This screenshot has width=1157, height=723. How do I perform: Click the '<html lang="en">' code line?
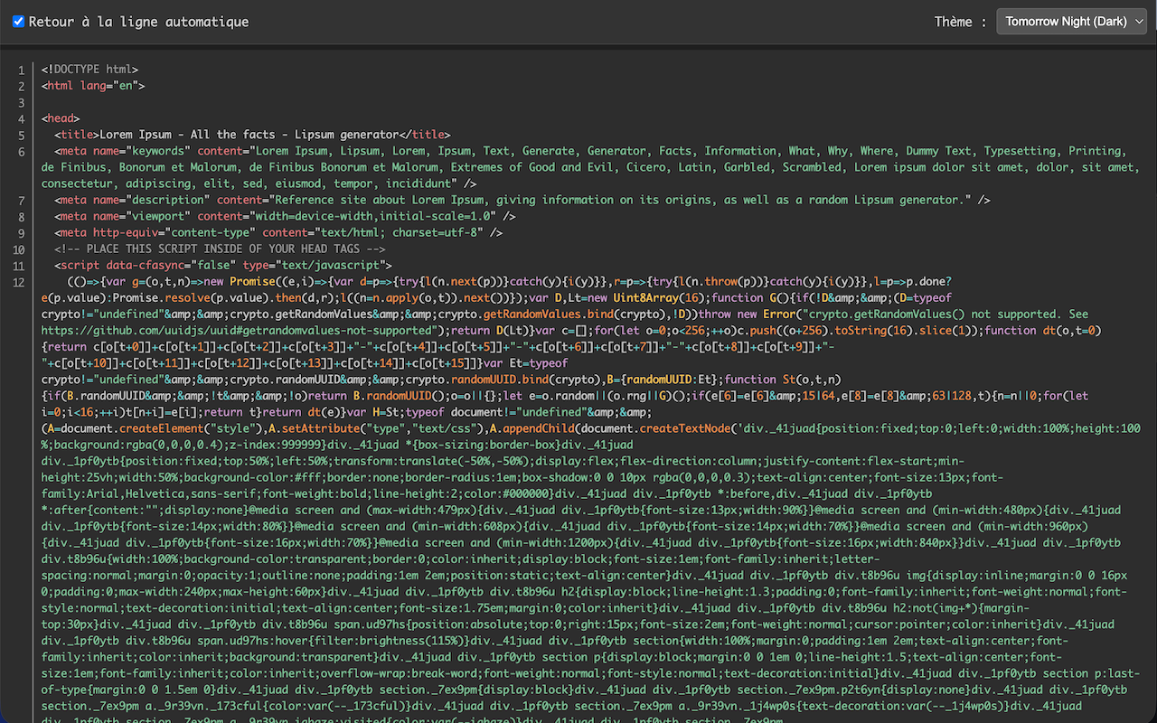point(93,86)
